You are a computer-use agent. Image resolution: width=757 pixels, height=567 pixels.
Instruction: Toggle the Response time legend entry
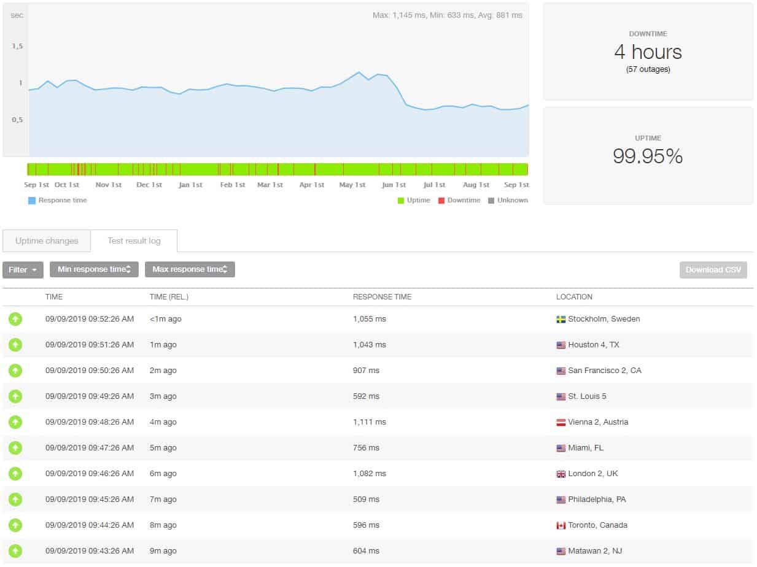[58, 200]
